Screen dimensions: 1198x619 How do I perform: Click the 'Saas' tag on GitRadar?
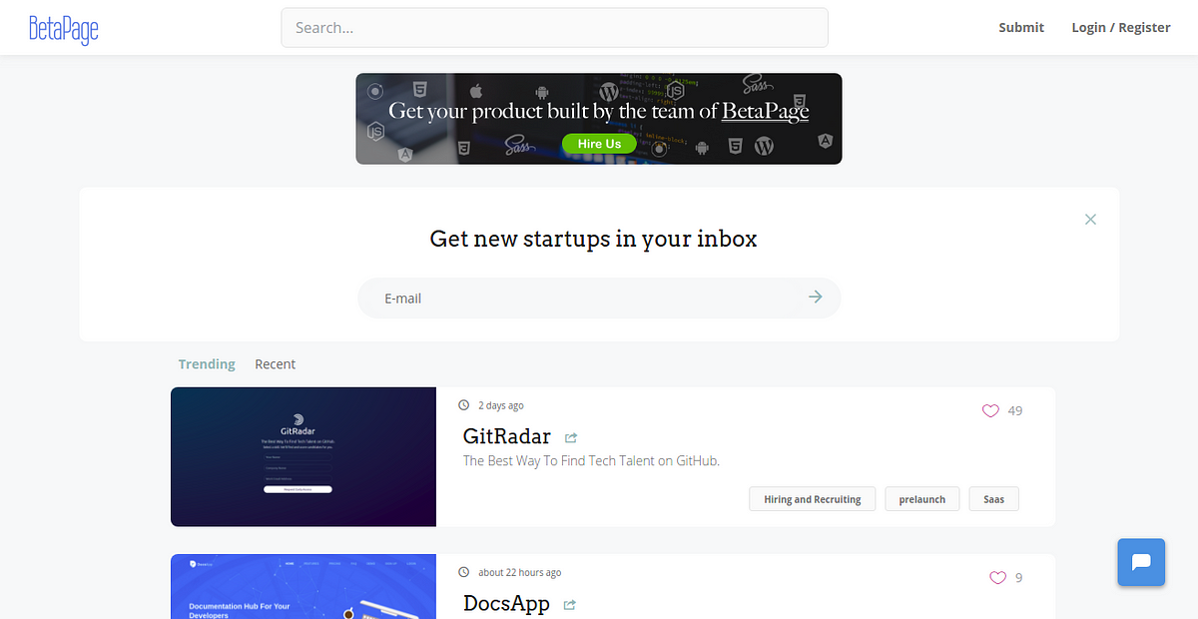993,498
